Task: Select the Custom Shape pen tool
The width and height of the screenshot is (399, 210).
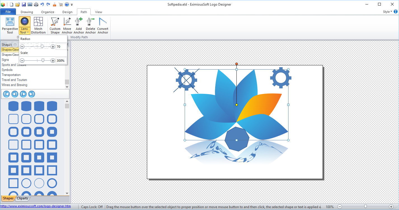Action: 55,25
